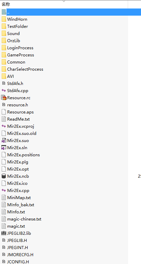Select the Mir2Ex.ncb database icon
141x264 pixels.
click(x=4, y=176)
